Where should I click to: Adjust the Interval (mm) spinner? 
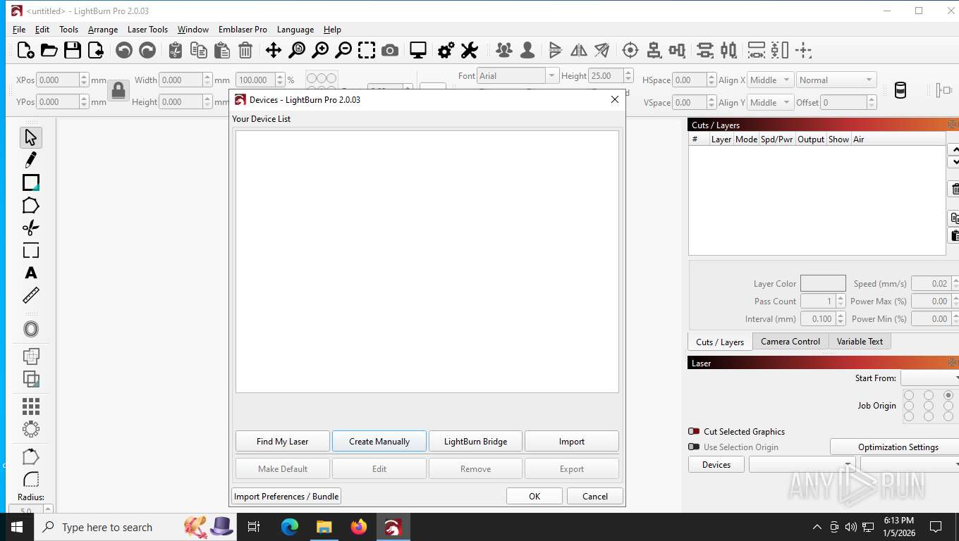821,319
